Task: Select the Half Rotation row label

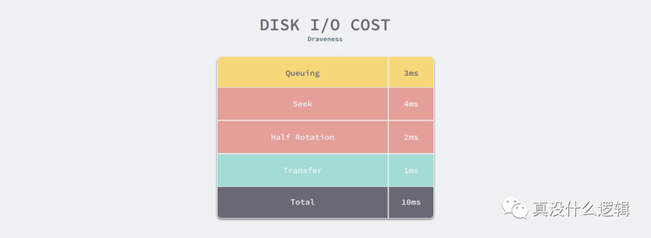Action: (303, 137)
